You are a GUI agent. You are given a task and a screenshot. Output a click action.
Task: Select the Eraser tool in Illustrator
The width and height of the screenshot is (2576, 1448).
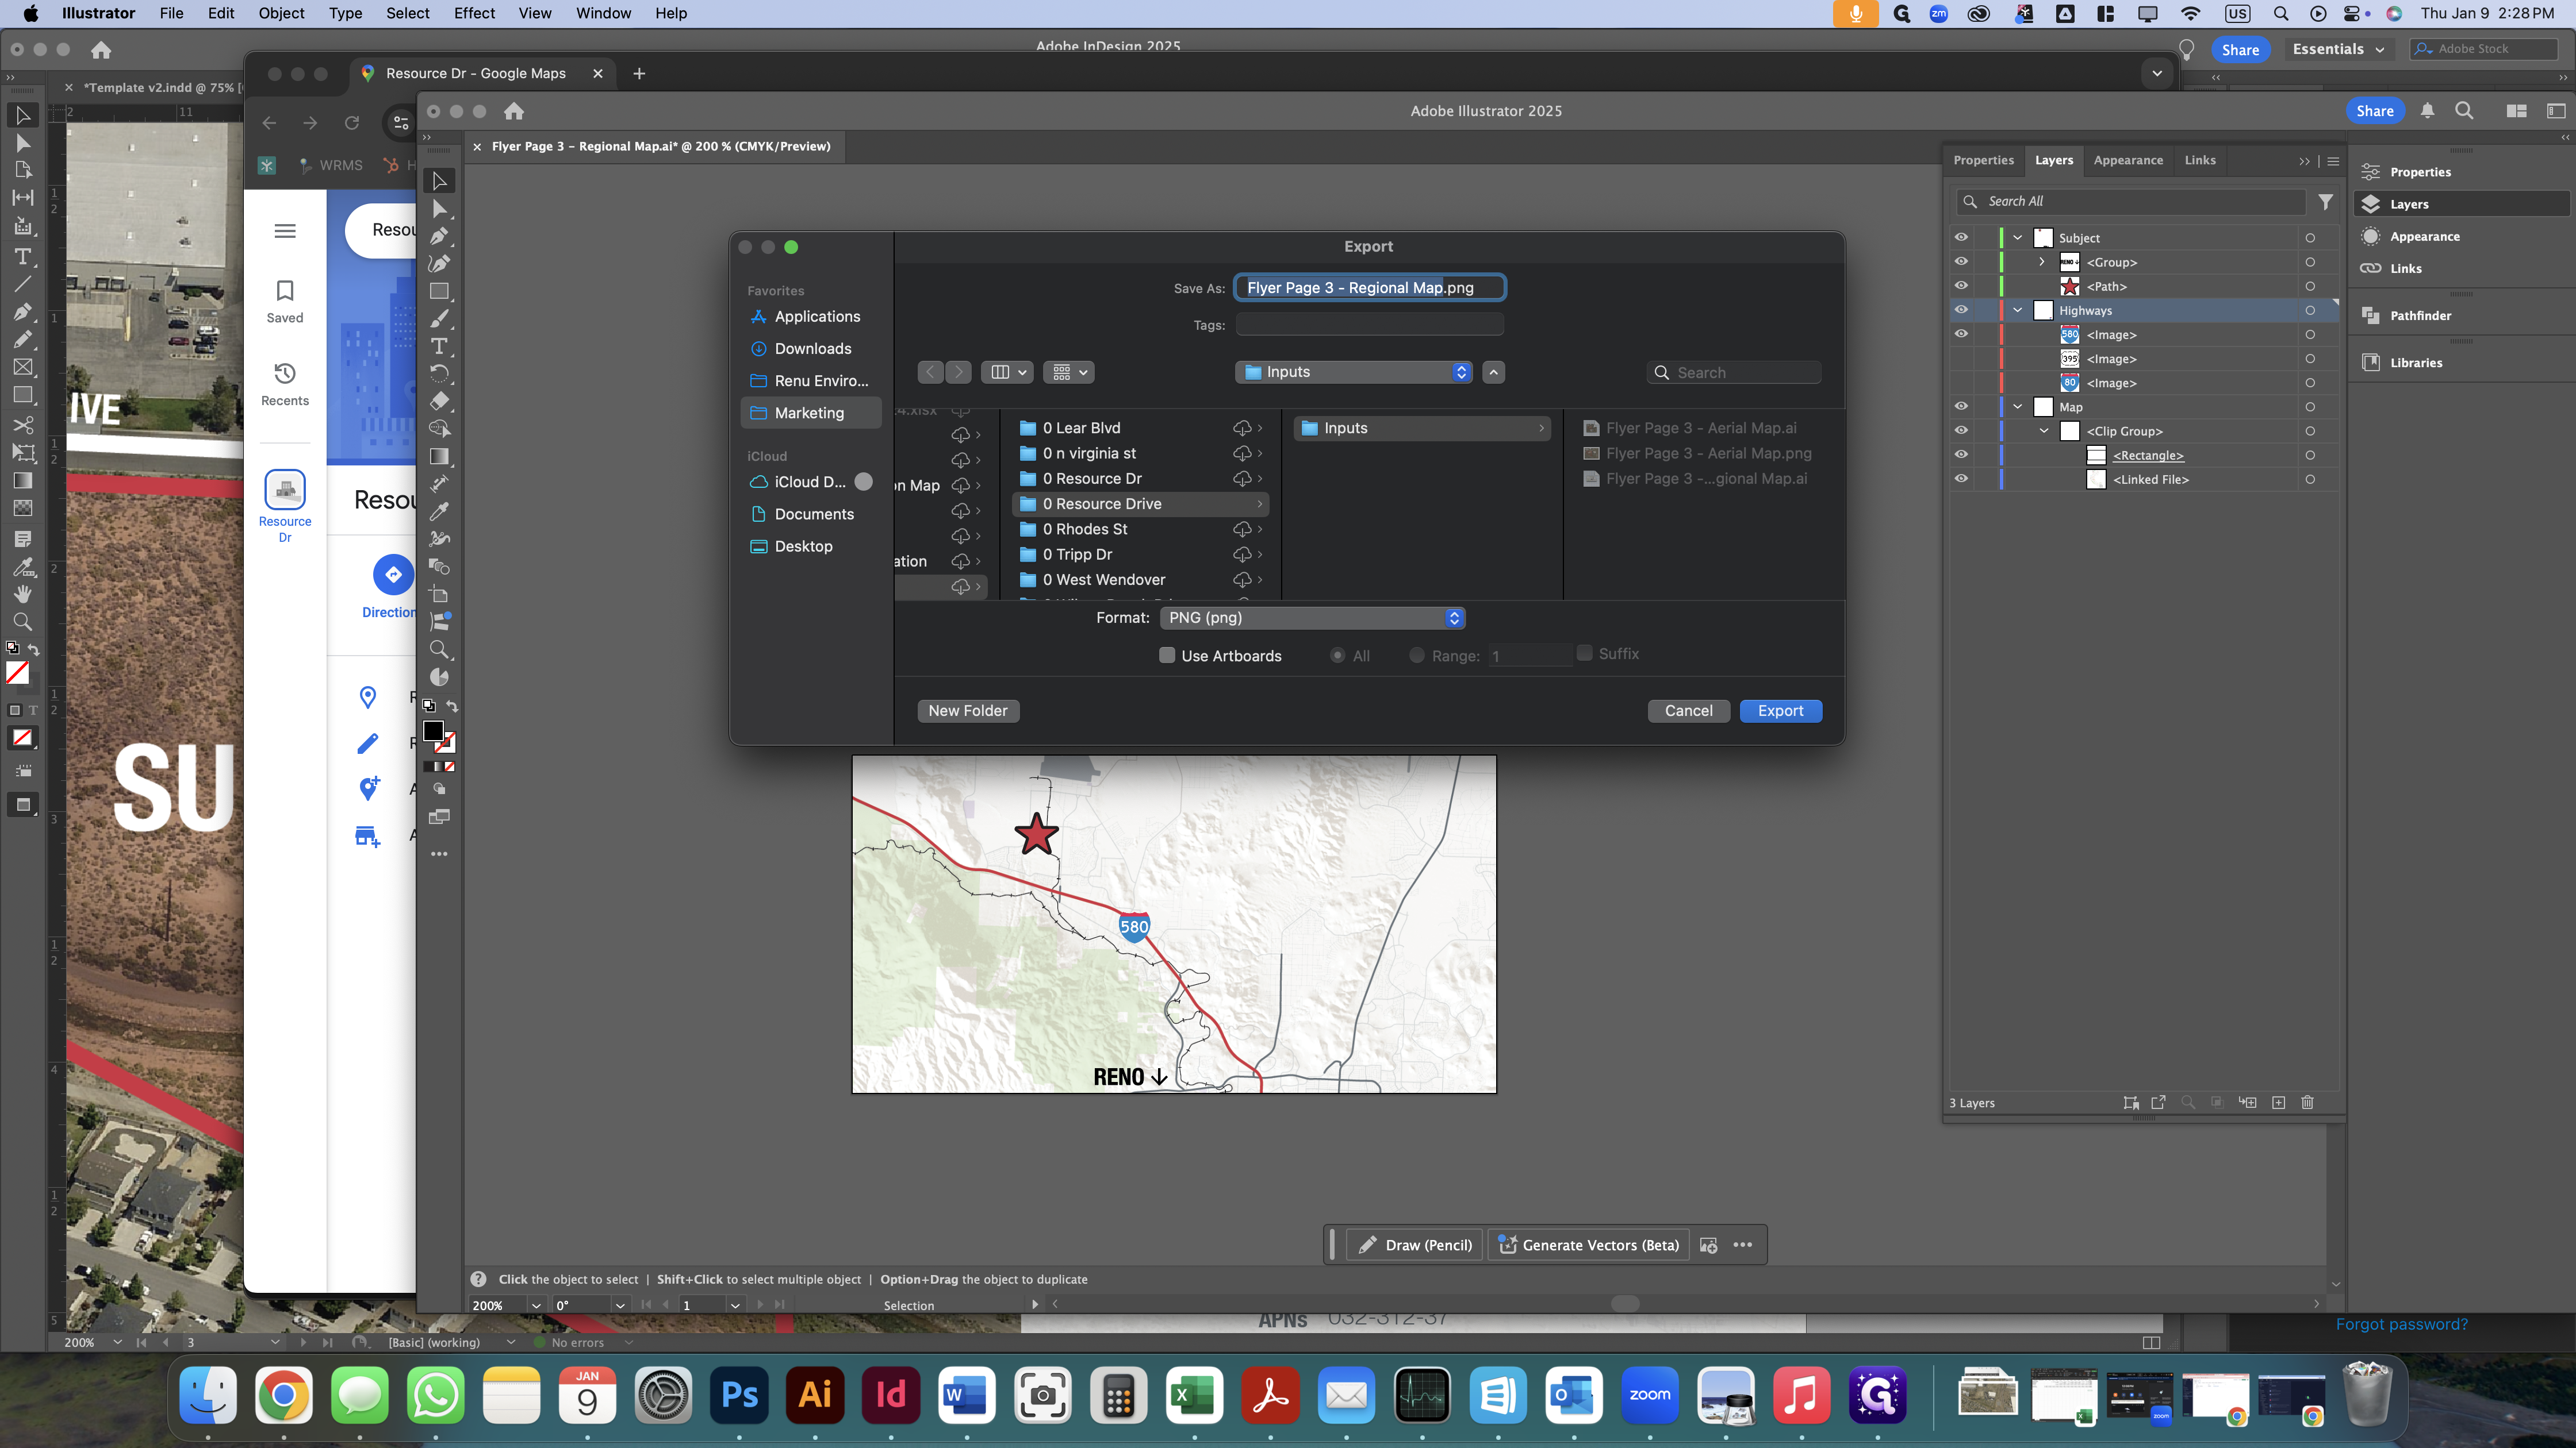click(439, 402)
